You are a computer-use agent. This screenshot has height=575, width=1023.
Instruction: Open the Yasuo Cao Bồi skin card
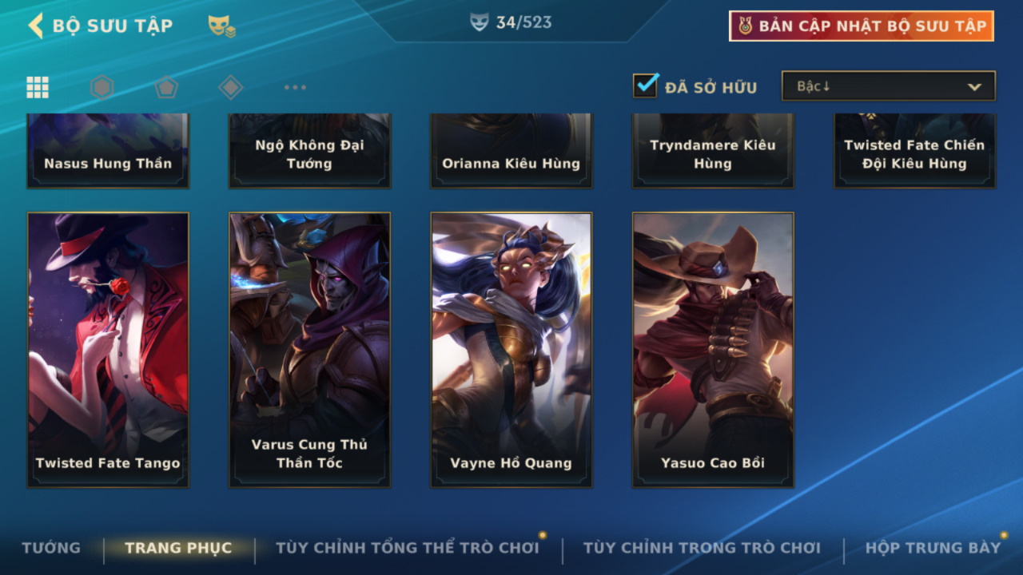713,350
